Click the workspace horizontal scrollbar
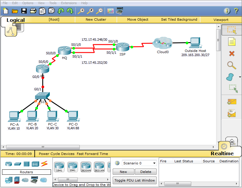Image resolution: width=242 pixels, height=188 pixels. pyautogui.click(x=43, y=147)
